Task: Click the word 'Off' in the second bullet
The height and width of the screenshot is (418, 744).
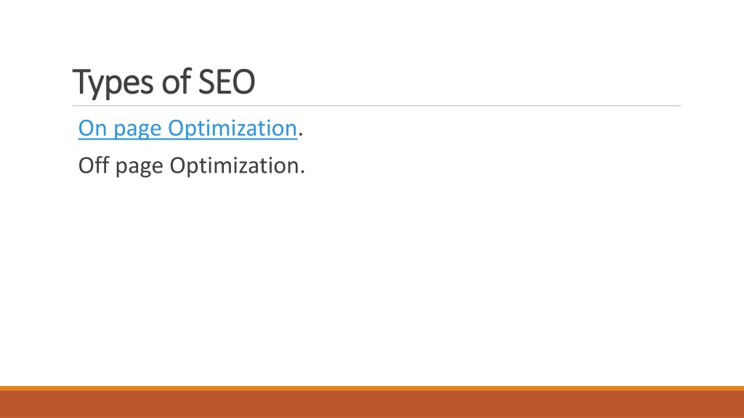Action: tap(94, 165)
